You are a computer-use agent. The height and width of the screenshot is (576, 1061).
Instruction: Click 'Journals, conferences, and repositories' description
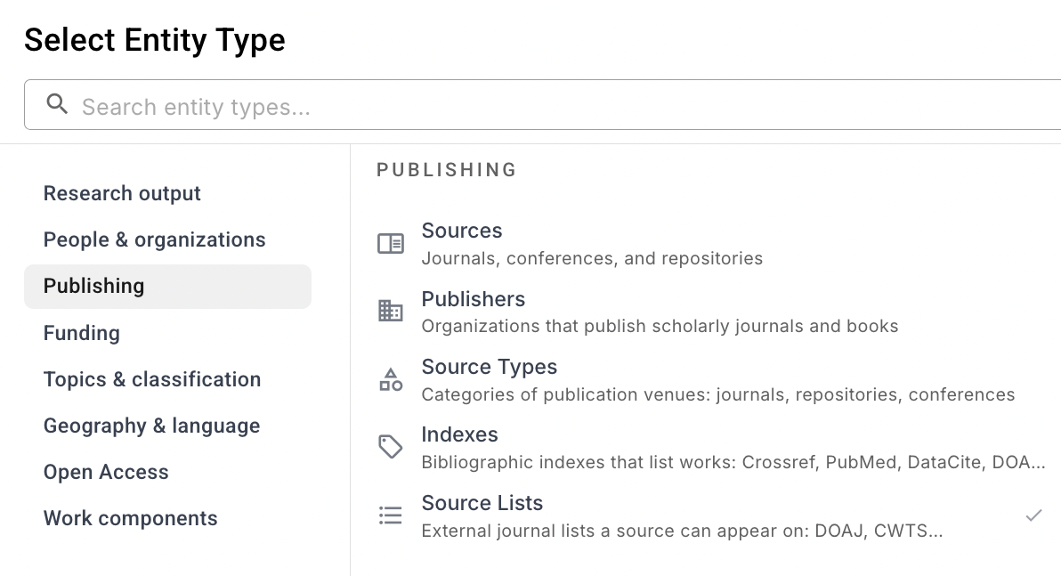click(592, 258)
